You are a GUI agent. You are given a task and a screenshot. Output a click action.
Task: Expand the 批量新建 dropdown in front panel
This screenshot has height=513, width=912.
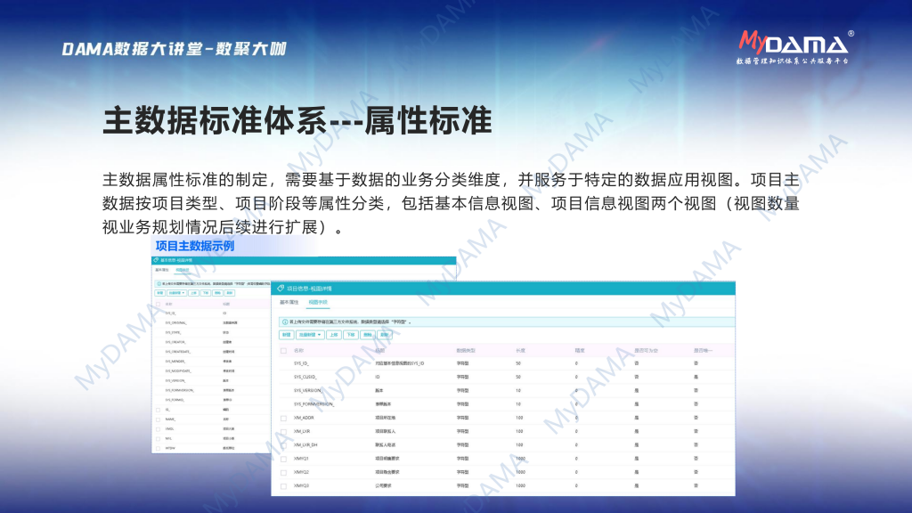[310, 335]
